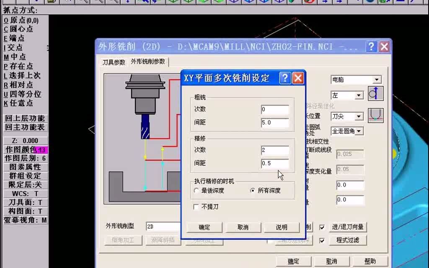Toggle checkbox beside 进/退刀向量
This screenshot has width=429, height=268.
pos(322,227)
